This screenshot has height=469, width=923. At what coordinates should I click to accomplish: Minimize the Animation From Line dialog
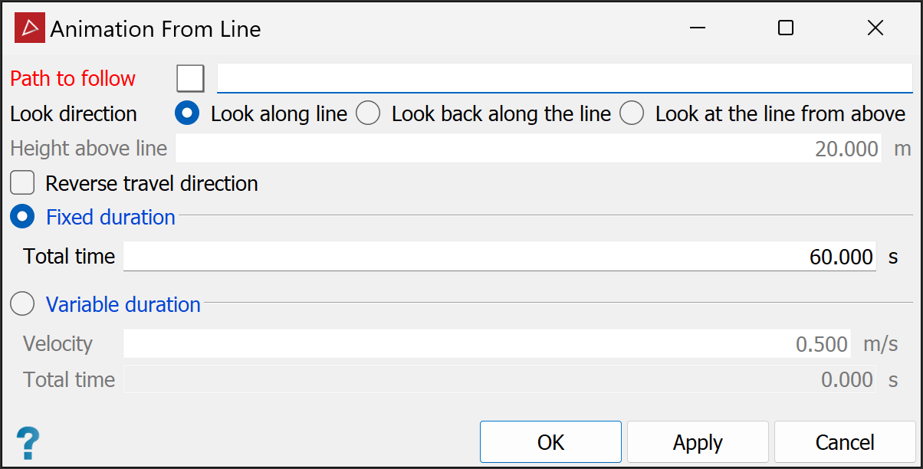coord(697,28)
